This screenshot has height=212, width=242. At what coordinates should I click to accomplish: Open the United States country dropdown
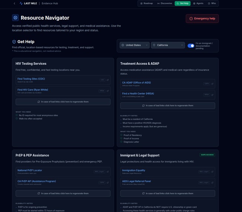pyautogui.click(x=135, y=45)
